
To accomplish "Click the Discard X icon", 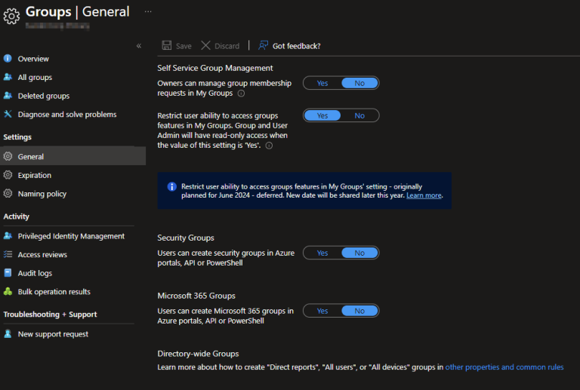I will [205, 45].
